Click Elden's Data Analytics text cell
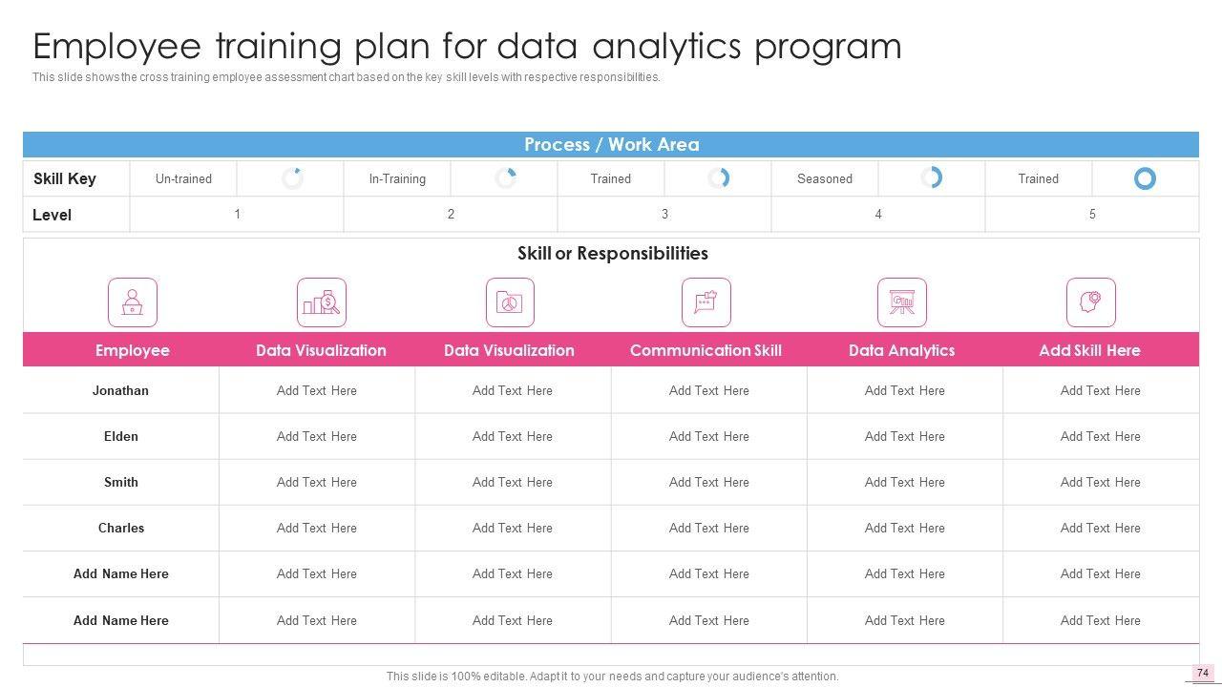The height and width of the screenshot is (687, 1222). [x=904, y=436]
